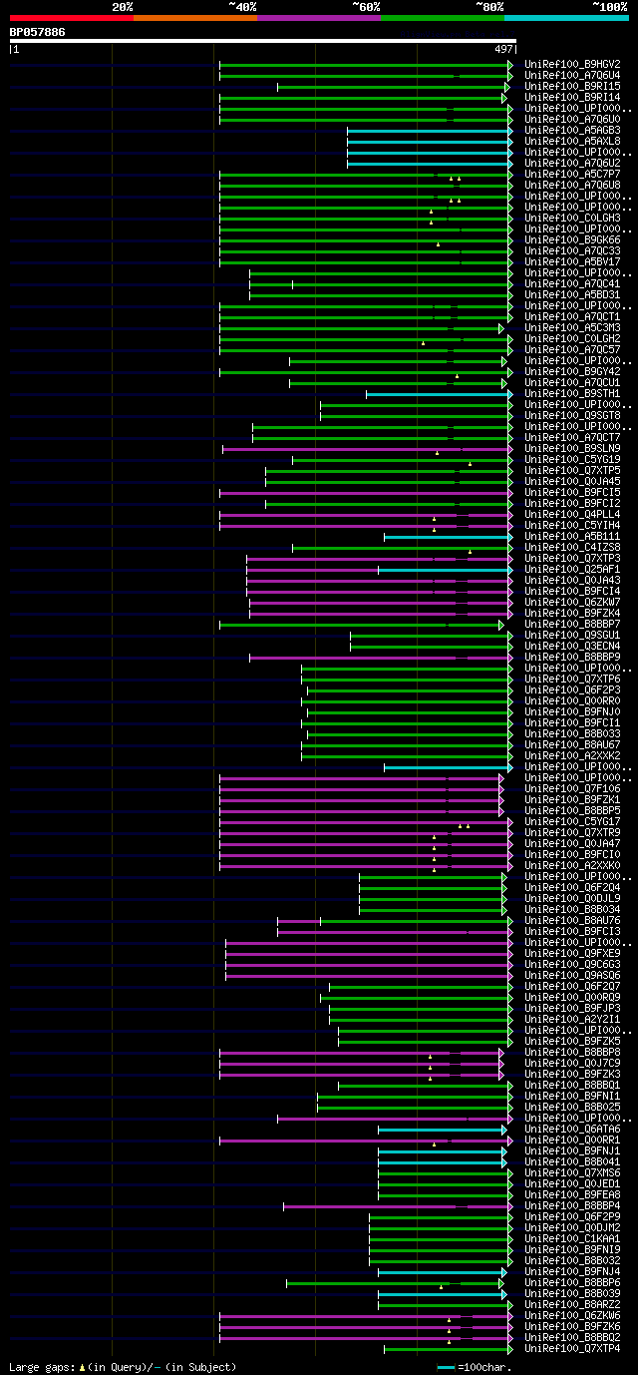Viewport: 638px width, 1375px height.
Task: Select the UniRef100_C0LGH3 label
Action: pos(572,218)
